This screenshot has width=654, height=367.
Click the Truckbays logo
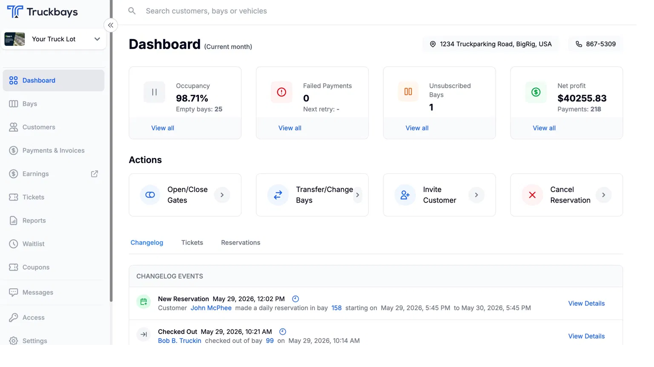click(42, 11)
